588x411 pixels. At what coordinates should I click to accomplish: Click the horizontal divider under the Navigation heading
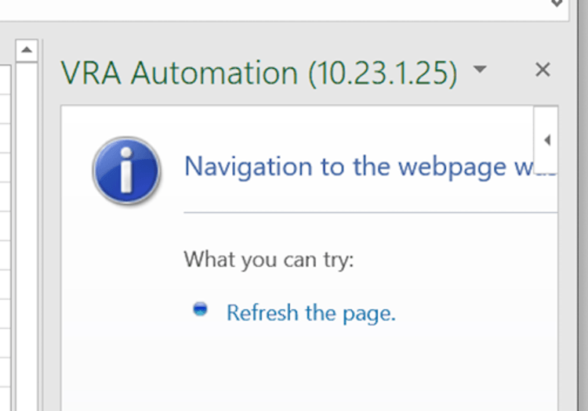click(368, 212)
